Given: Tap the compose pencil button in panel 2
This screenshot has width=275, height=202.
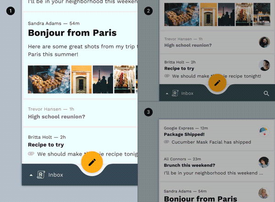Looking at the screenshot, I should 217,83.
